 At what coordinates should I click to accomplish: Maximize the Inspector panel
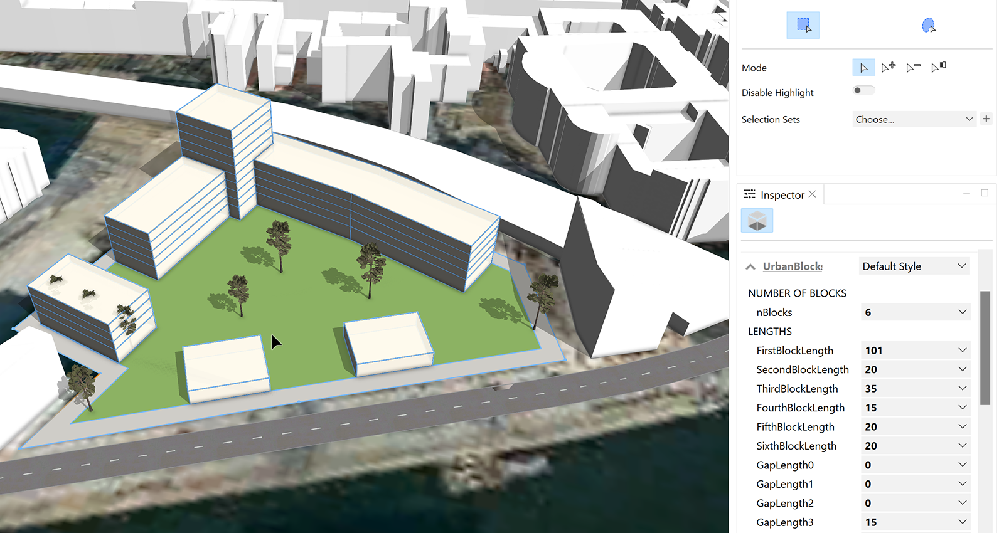tap(985, 193)
